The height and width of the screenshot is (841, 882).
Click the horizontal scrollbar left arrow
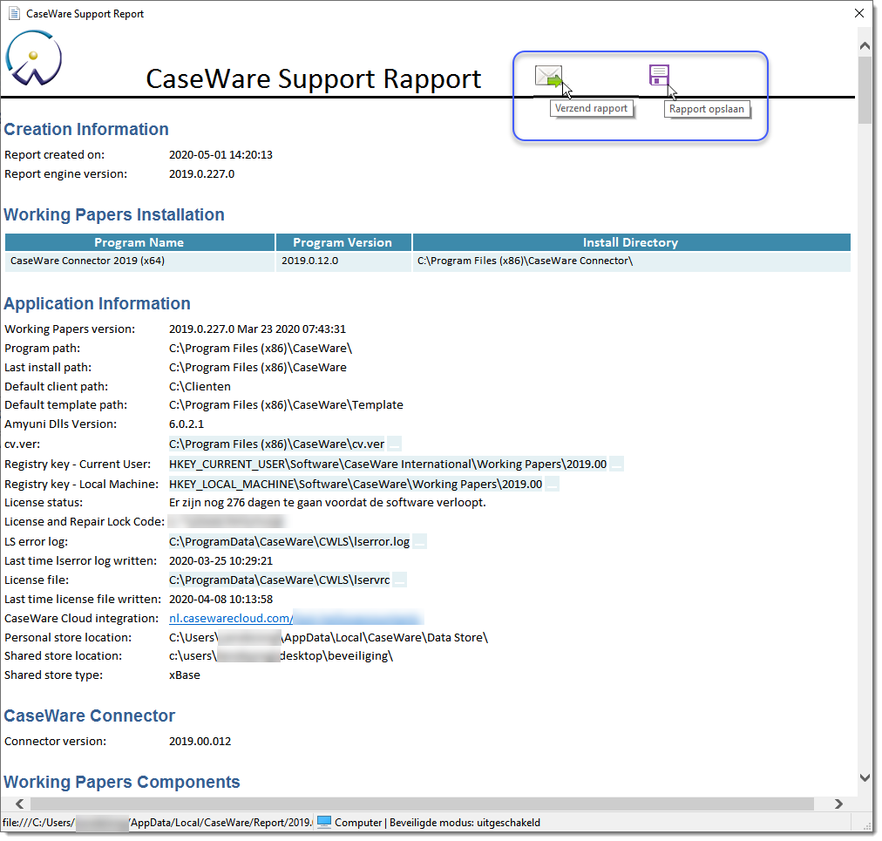pos(20,804)
